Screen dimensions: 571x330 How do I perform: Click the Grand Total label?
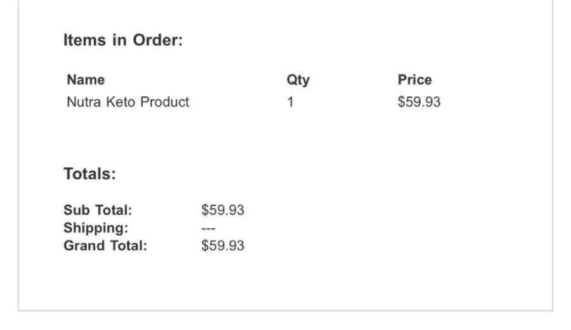coord(105,246)
